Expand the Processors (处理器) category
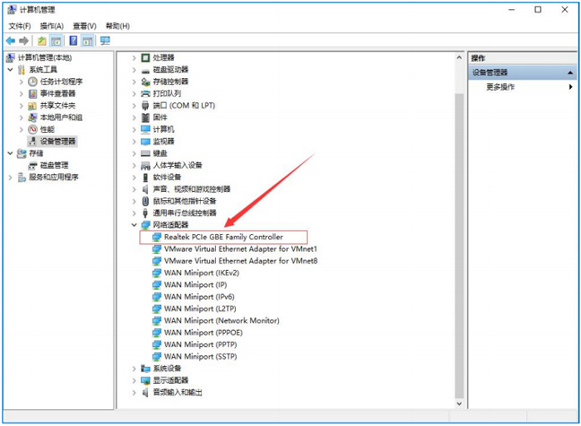Viewport: 581px width, 426px height. tap(134, 57)
